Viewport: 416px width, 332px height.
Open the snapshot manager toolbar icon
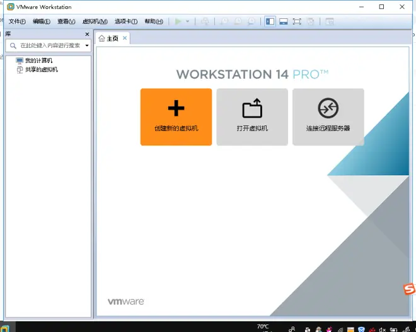pyautogui.click(x=251, y=21)
